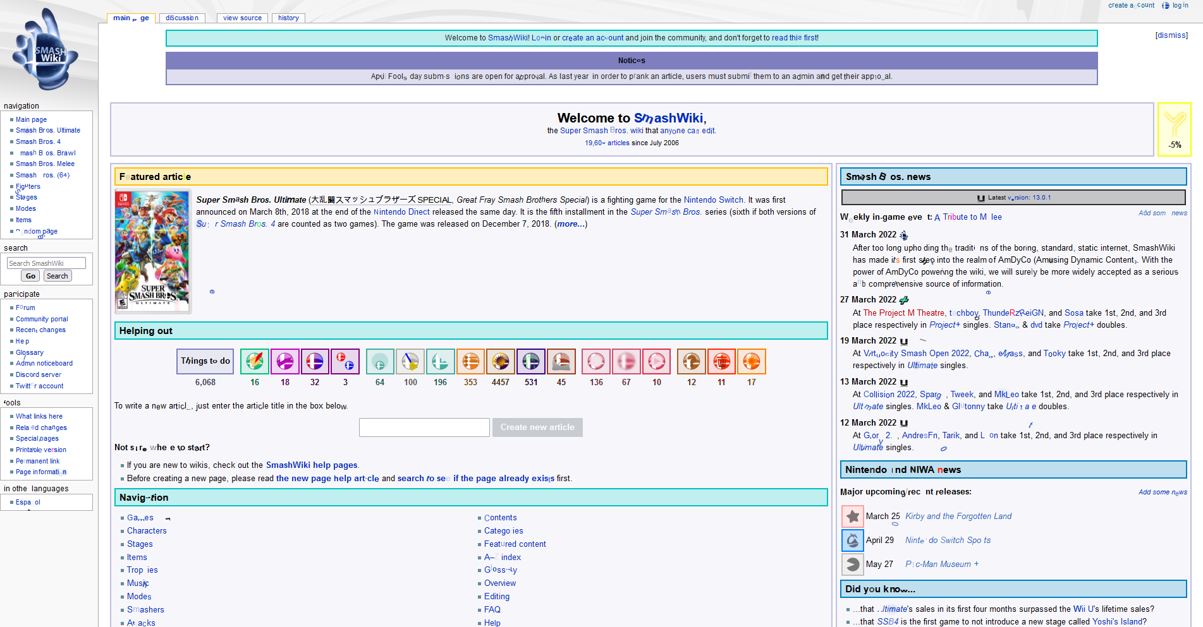Click the trash can icon with count 11

point(721,362)
